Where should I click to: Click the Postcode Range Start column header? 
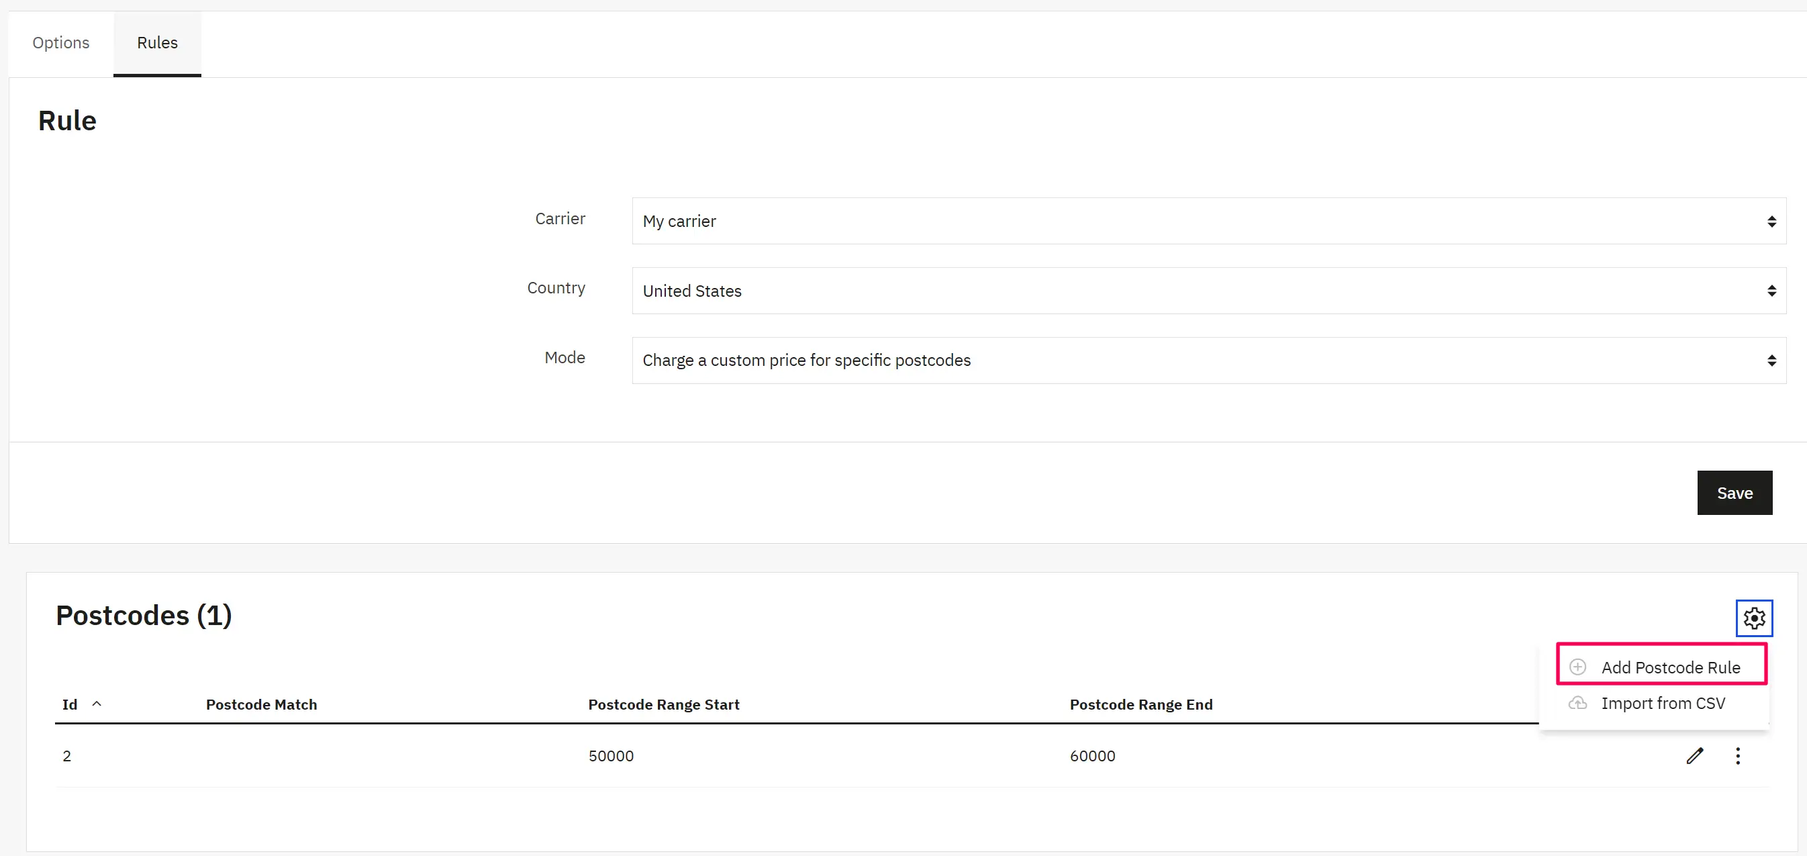coord(663,704)
